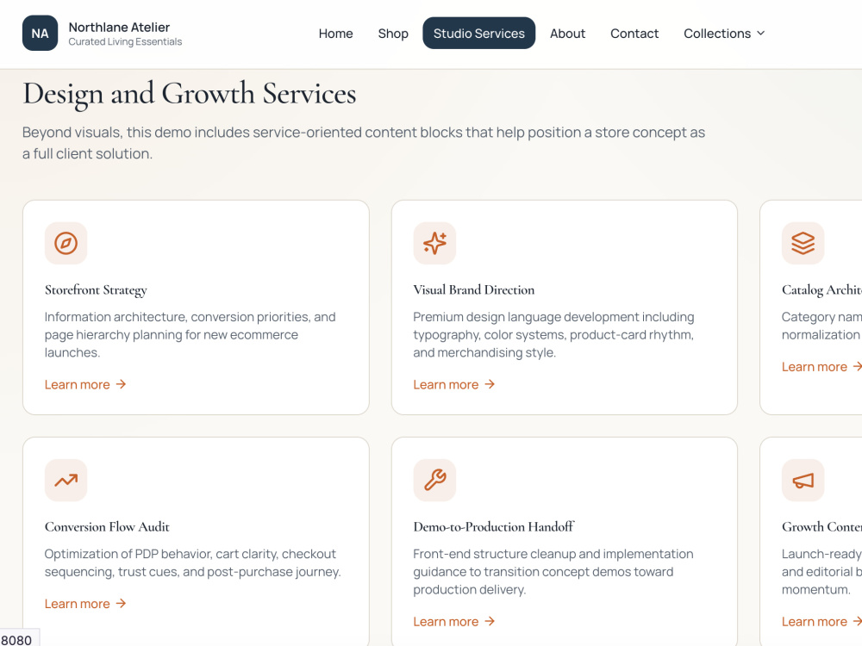Click the Conversion Flow Audit card title
The width and height of the screenshot is (862, 646).
107,527
